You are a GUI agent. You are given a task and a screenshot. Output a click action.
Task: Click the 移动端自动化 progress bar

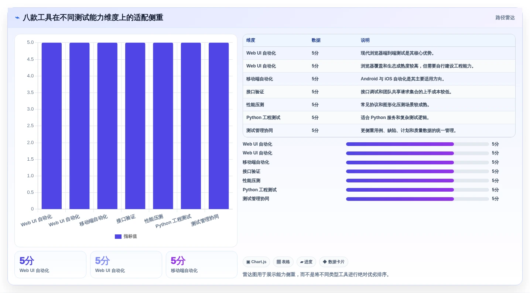[417, 163]
